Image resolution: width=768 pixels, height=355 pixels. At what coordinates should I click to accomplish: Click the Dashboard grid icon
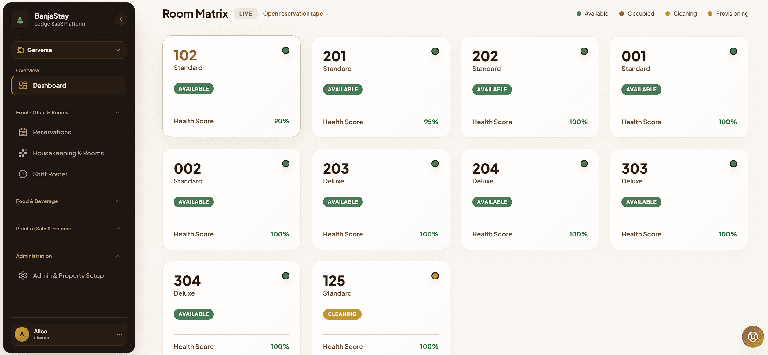[23, 85]
